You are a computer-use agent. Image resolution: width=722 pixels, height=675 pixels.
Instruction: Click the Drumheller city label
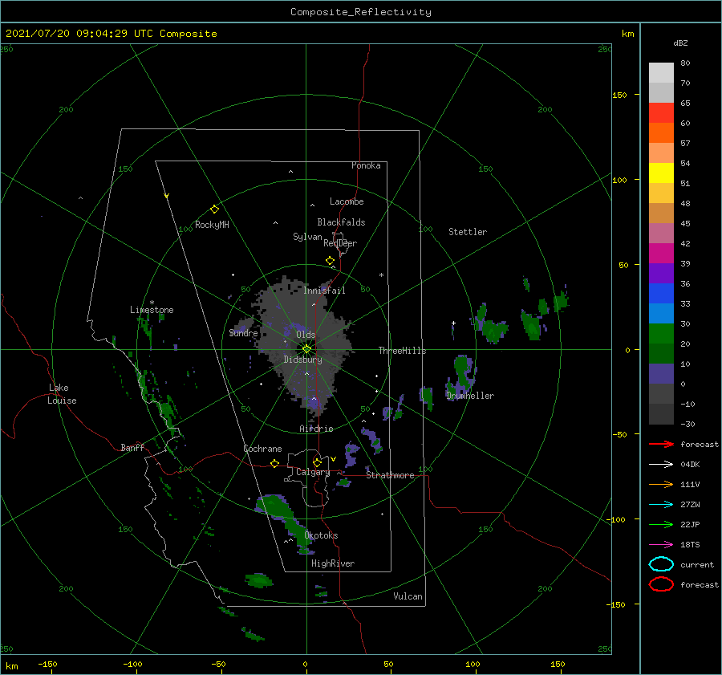coord(470,396)
